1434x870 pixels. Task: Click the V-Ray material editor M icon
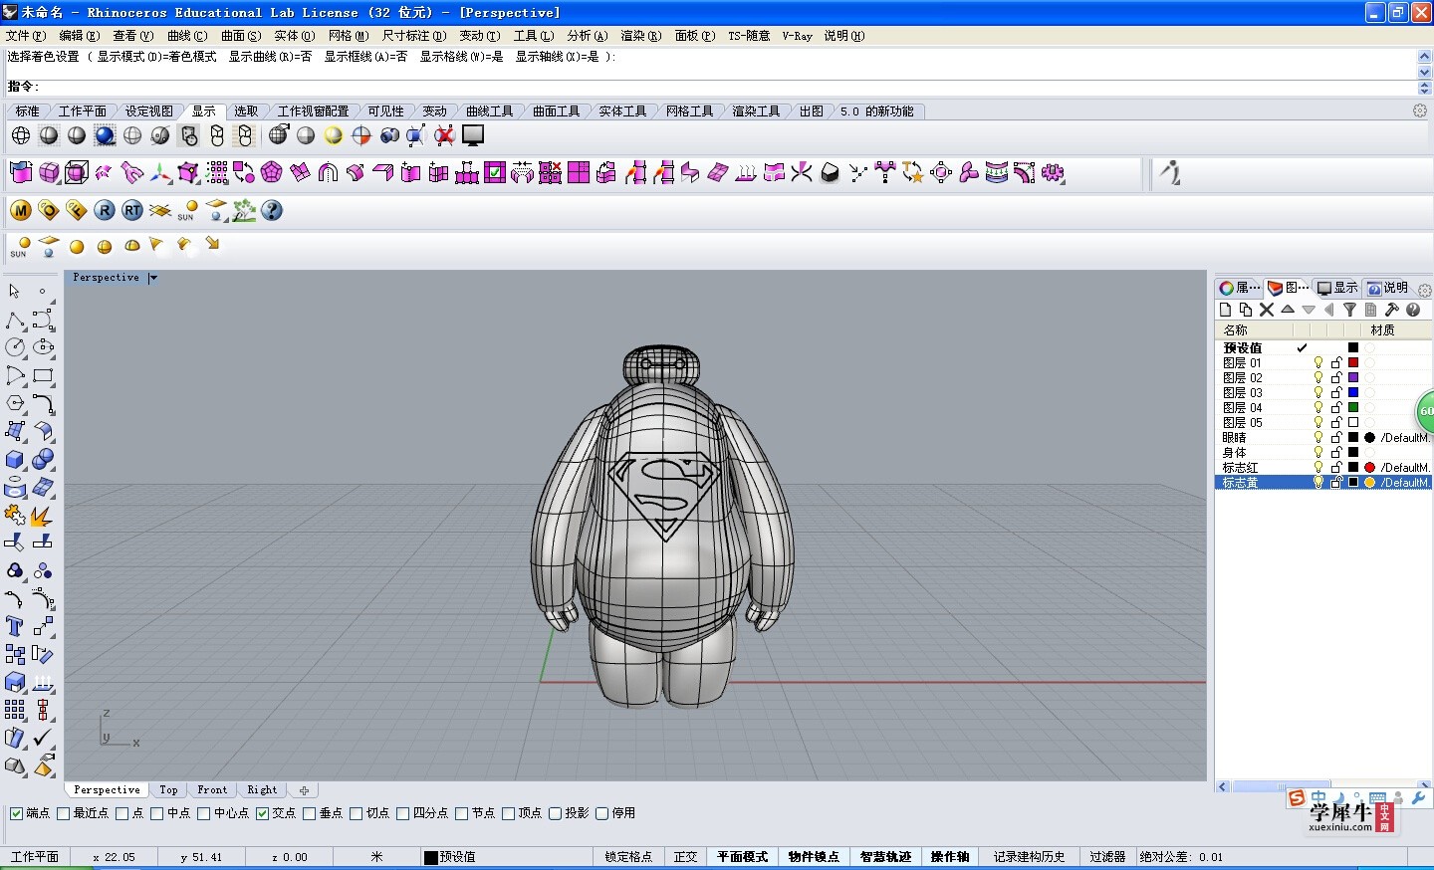21,210
